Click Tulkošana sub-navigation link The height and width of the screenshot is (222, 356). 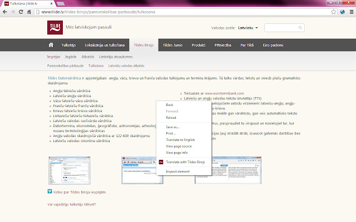tap(96, 65)
